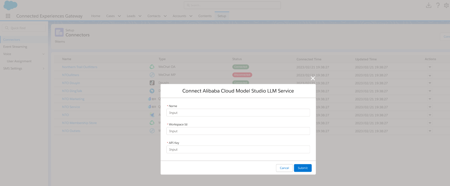Open the help question mark icon

click(x=438, y=5)
